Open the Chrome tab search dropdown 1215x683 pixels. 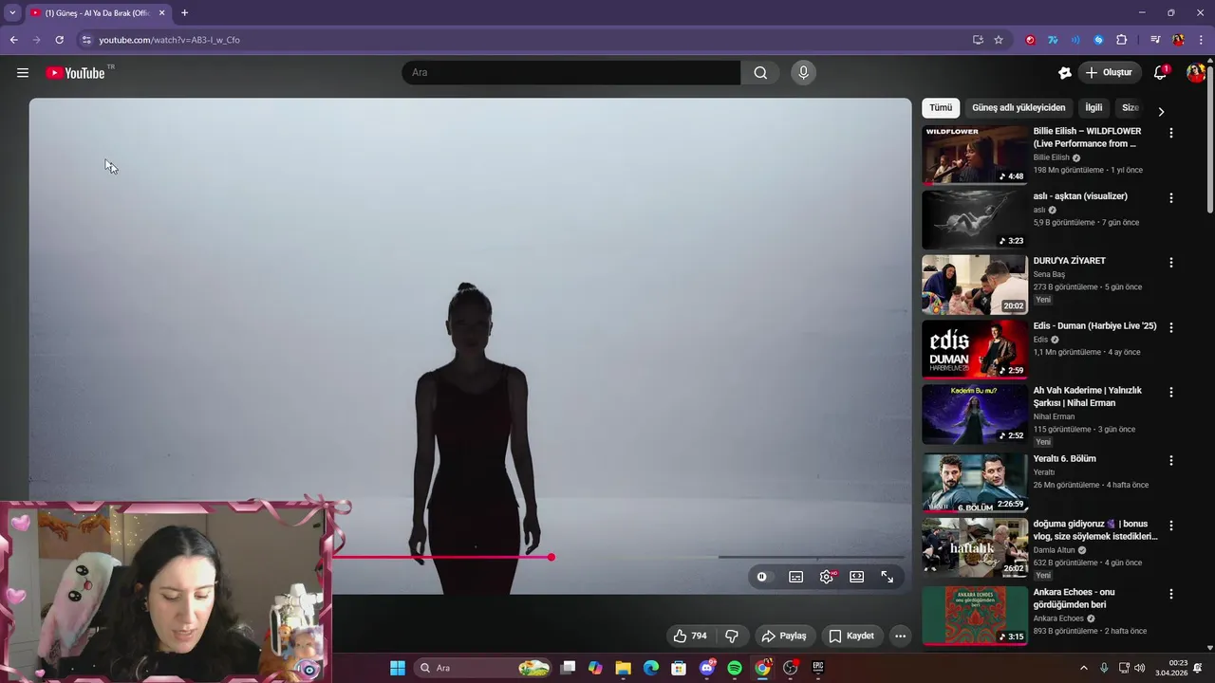[x=12, y=13]
